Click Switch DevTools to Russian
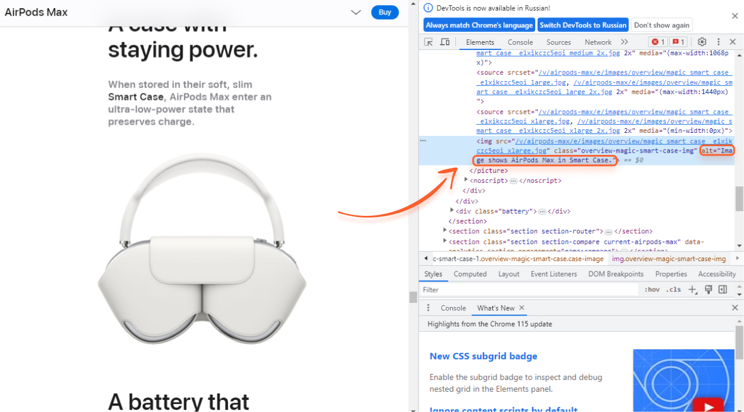This screenshot has width=744, height=412. 583,25
